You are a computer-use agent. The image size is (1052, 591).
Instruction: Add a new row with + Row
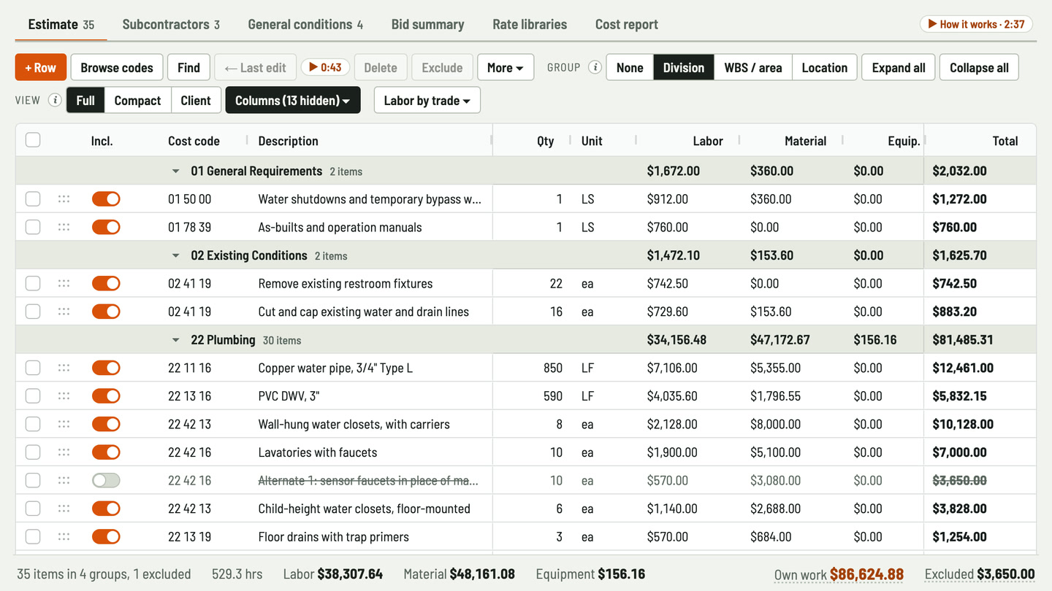coord(41,67)
